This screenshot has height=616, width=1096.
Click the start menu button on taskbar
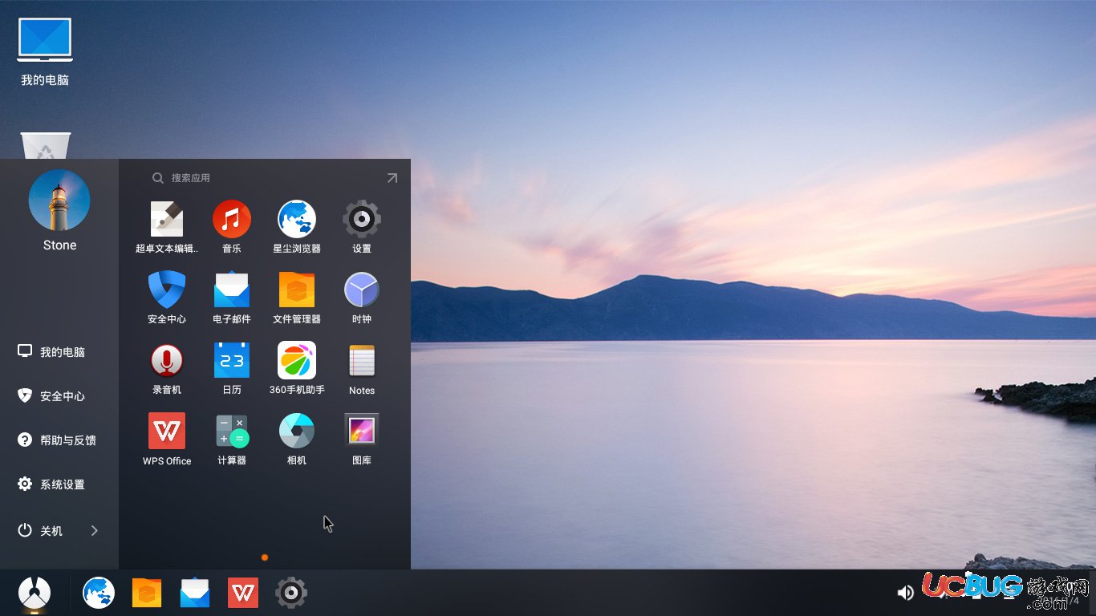(x=35, y=594)
